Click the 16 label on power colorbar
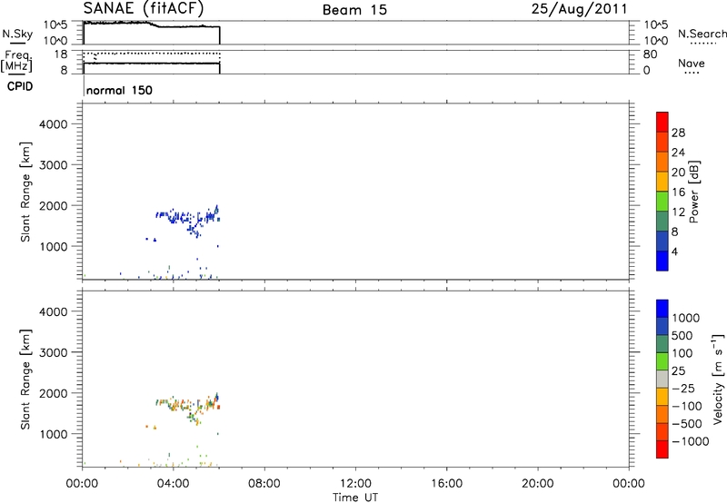 678,192
